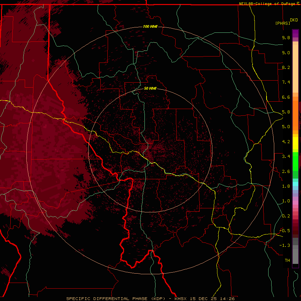Click the 50 NMI range ring label
Screen dimensions: 301x301
click(x=150, y=88)
